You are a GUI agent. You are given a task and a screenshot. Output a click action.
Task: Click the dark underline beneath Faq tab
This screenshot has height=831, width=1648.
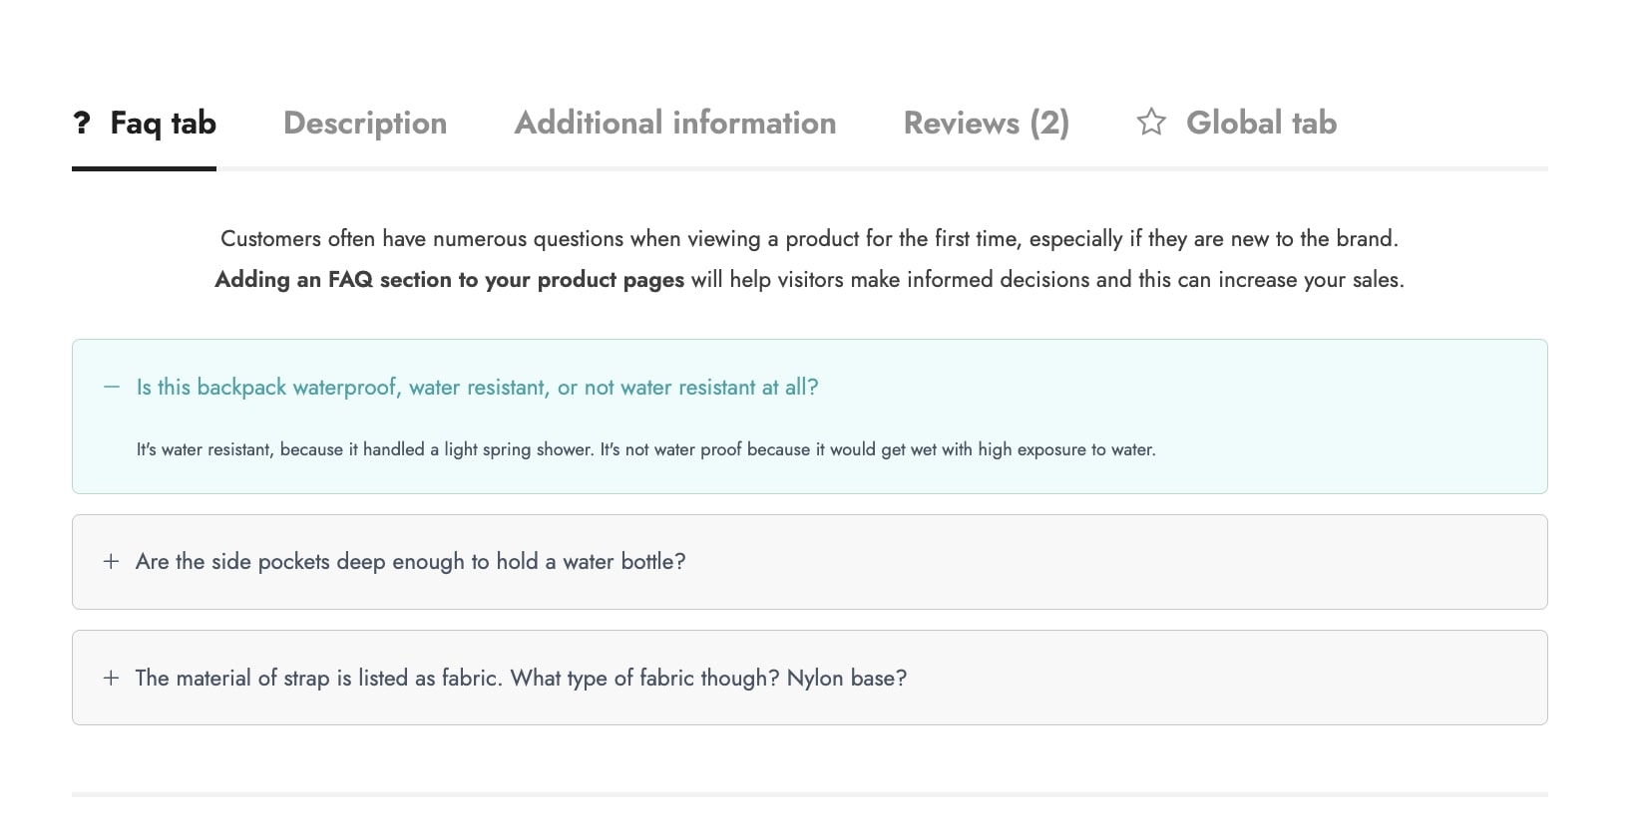144,168
